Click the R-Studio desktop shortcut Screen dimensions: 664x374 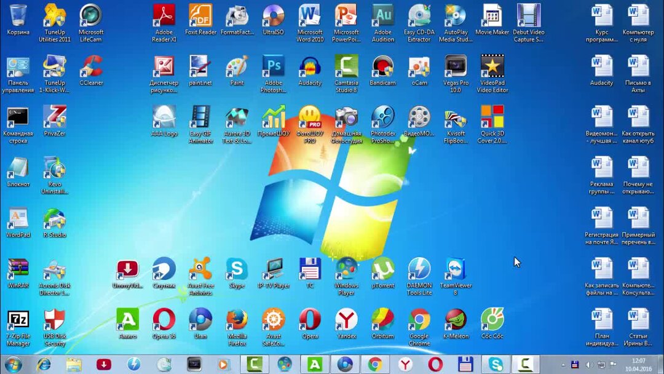coord(55,222)
